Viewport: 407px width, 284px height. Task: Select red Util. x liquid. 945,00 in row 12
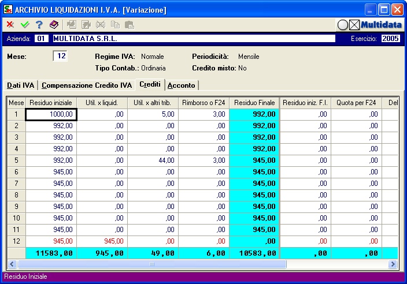(x=102, y=241)
